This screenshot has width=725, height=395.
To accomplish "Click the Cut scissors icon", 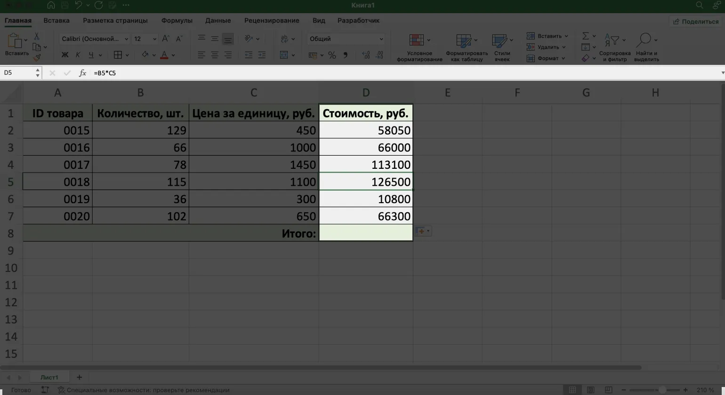I will pyautogui.click(x=37, y=36).
